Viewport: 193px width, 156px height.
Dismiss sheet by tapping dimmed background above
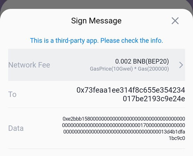(x=96, y=4)
